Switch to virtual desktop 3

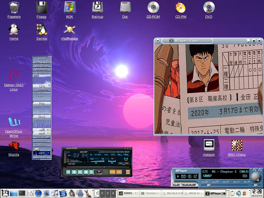[108, 193]
